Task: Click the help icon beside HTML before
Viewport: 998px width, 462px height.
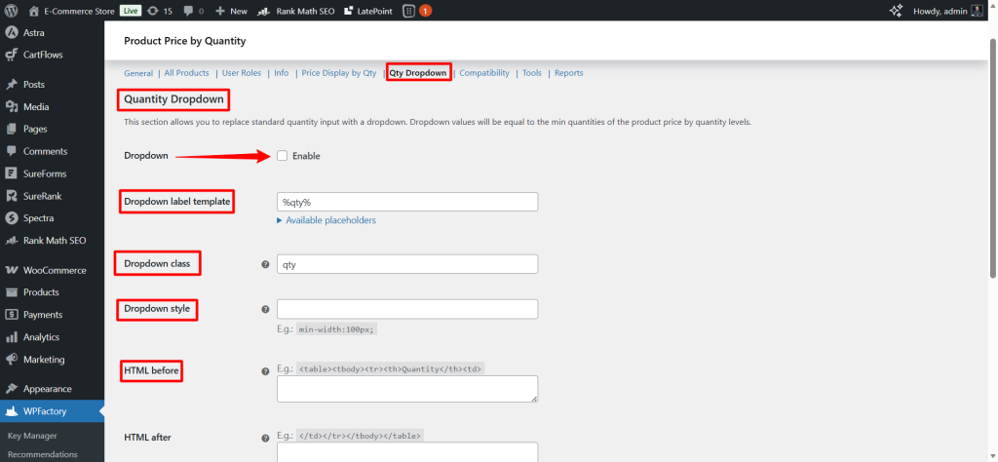Action: pyautogui.click(x=265, y=371)
